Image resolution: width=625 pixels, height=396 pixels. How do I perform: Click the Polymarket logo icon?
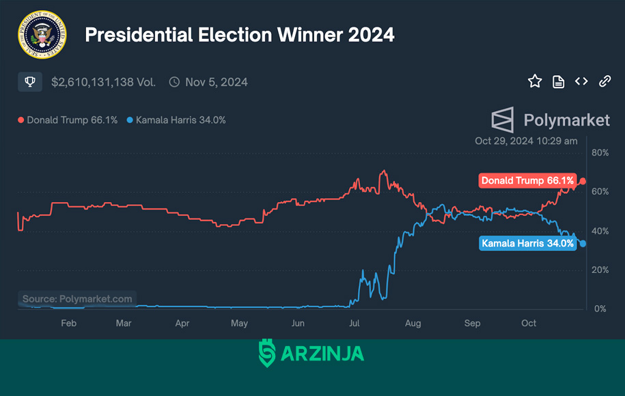[502, 120]
